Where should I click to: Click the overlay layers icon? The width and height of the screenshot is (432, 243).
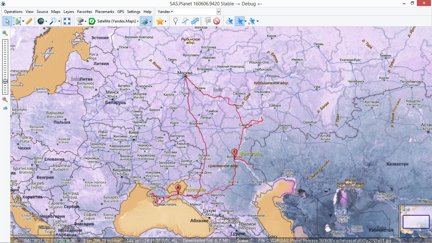(144, 21)
